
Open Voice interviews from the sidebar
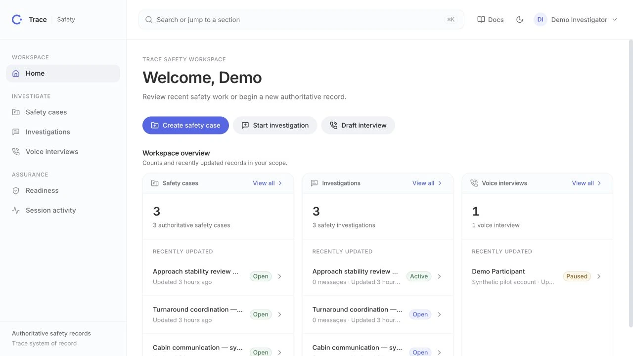pyautogui.click(x=63, y=152)
